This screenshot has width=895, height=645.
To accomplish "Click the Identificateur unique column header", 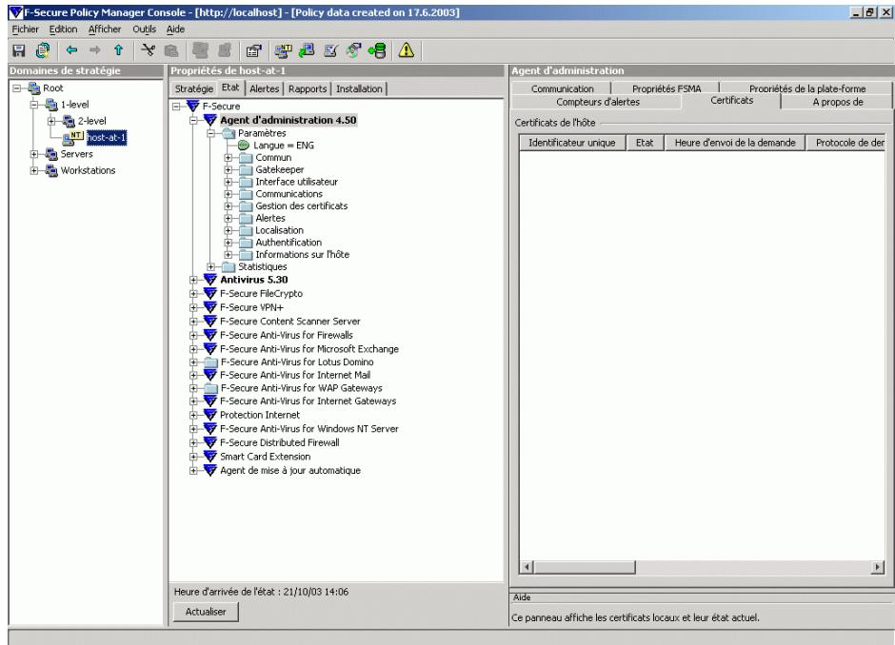I will [572, 143].
